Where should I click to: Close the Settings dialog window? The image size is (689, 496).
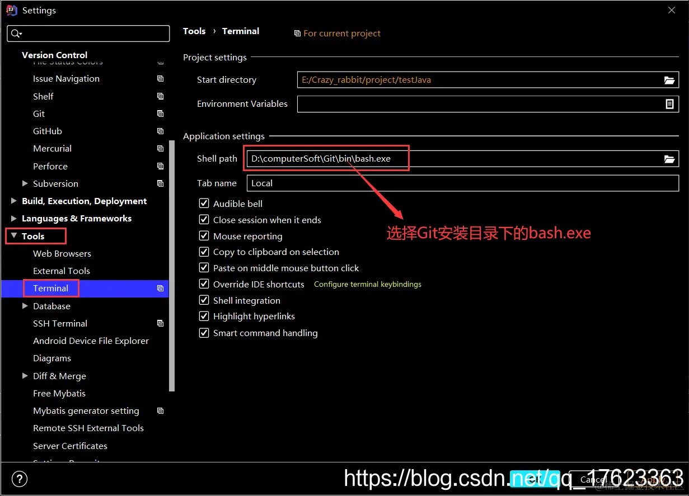(672, 10)
